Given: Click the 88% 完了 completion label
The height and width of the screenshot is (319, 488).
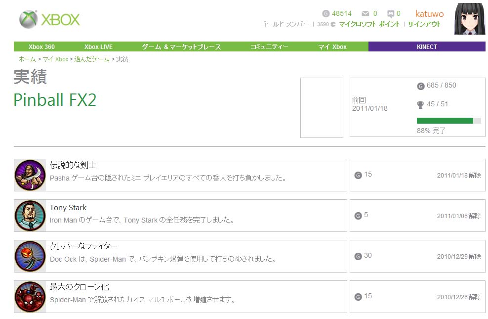Looking at the screenshot, I should tap(431, 131).
